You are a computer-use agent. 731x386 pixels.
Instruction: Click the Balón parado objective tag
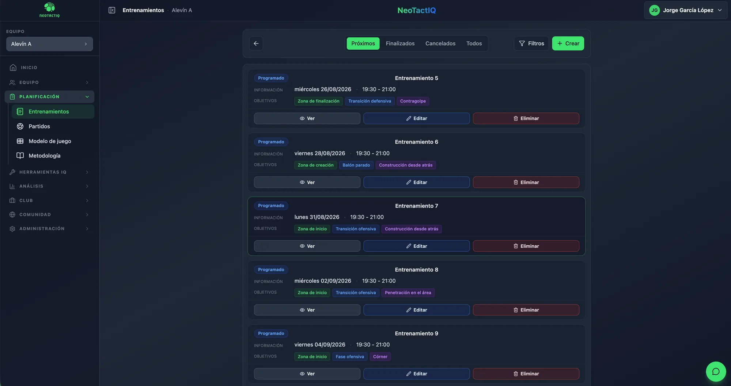pos(356,165)
